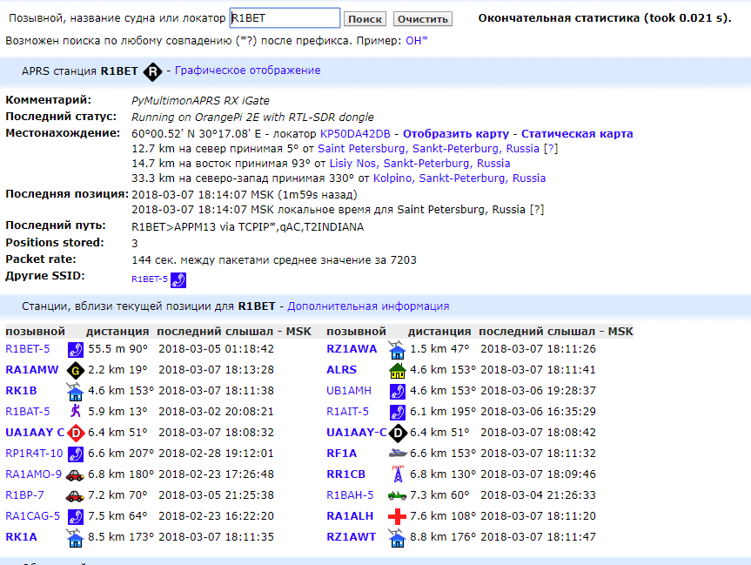
Task: Focus the callsign search input field
Action: (285, 18)
